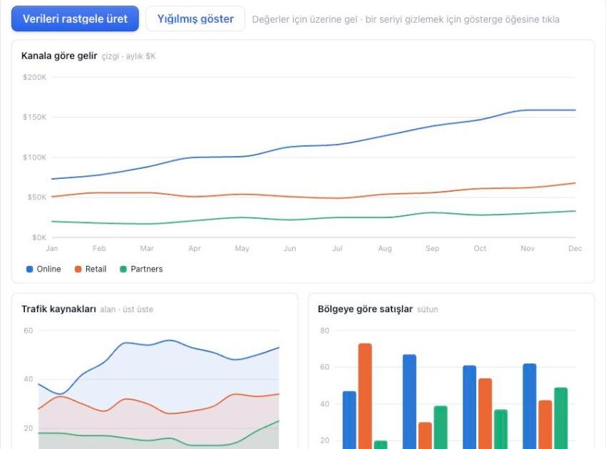Click the 'Verileri rastgele üret' button
This screenshot has height=449, width=606.
pyautogui.click(x=75, y=19)
